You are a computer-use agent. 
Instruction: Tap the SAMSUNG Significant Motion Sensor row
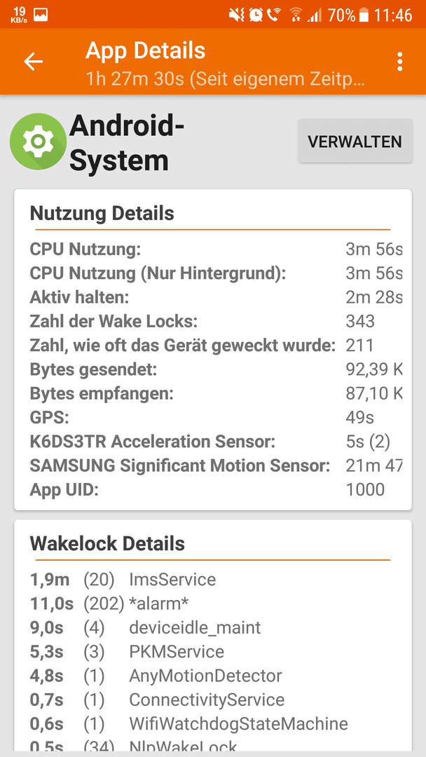(x=216, y=465)
